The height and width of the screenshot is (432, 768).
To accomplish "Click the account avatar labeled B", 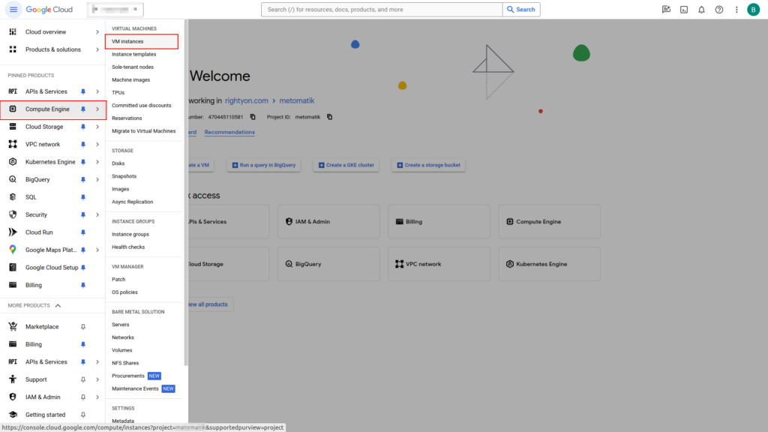I will pyautogui.click(x=753, y=10).
